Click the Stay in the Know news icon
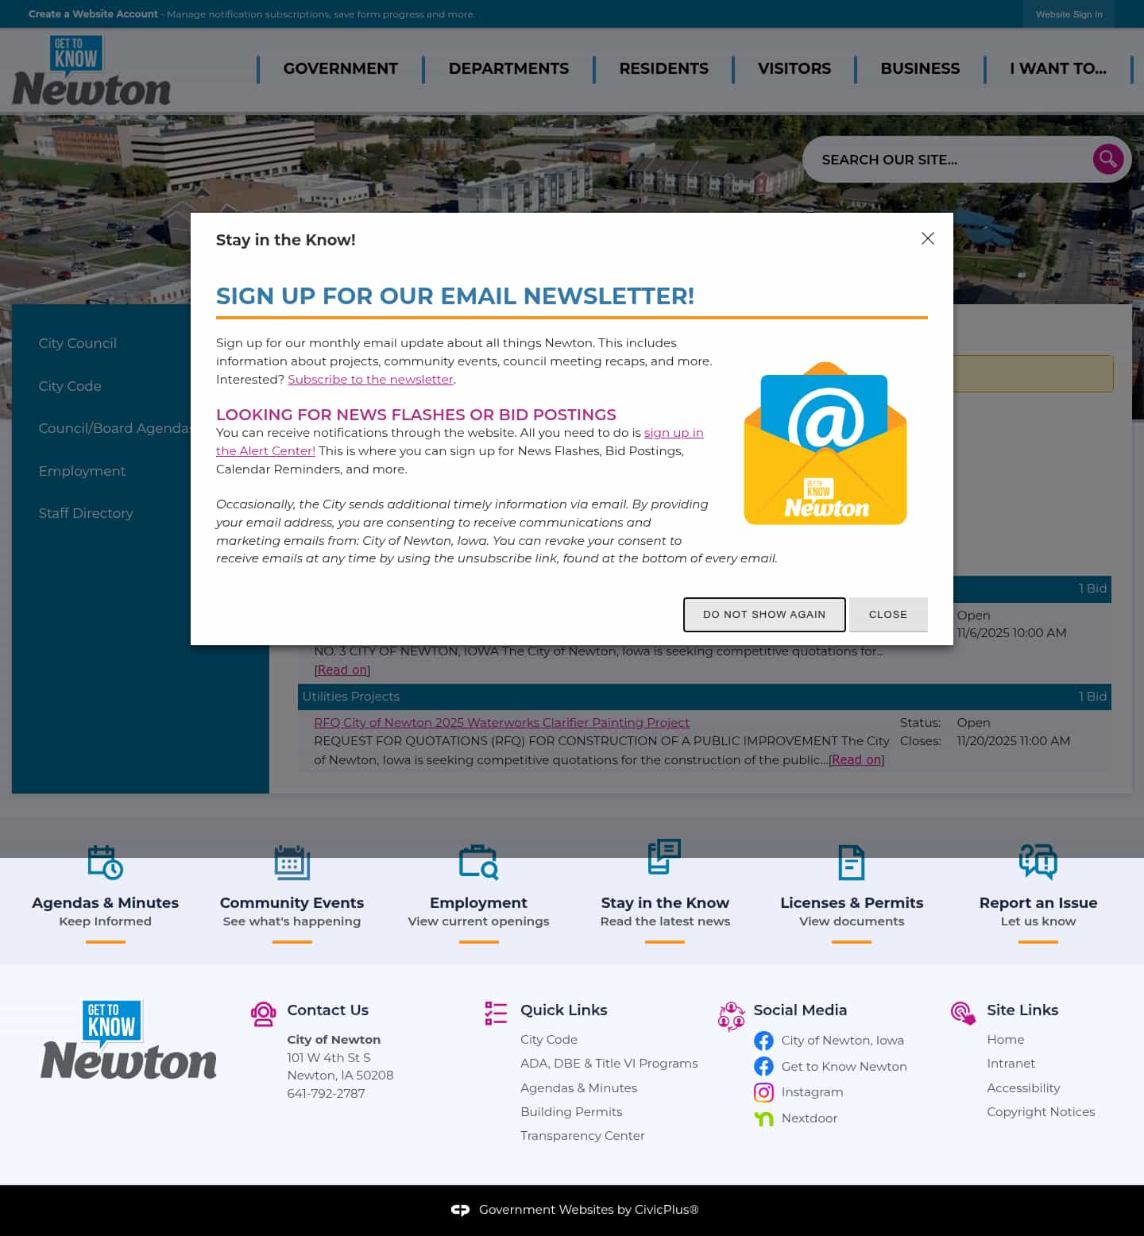 click(664, 863)
